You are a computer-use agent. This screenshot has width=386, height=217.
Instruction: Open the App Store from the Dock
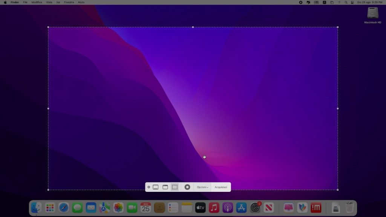coord(241,207)
